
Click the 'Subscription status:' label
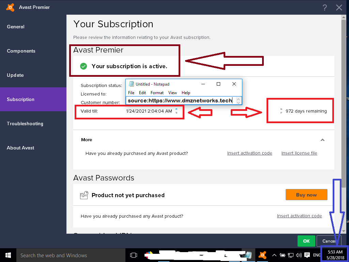coord(101,85)
